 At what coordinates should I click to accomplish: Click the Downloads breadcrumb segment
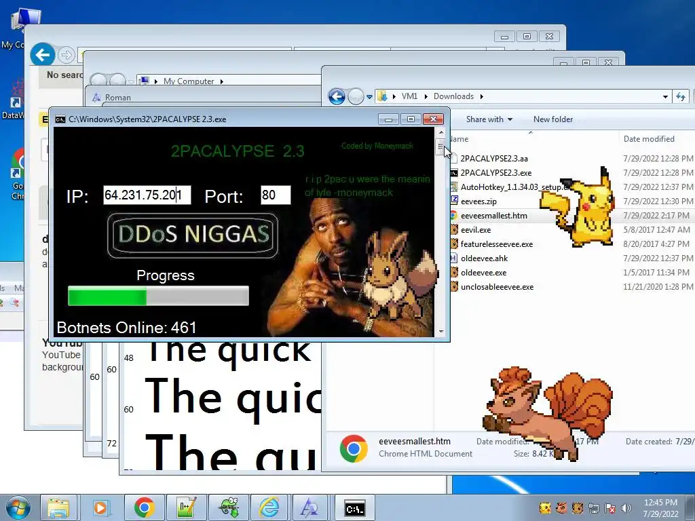(x=453, y=96)
